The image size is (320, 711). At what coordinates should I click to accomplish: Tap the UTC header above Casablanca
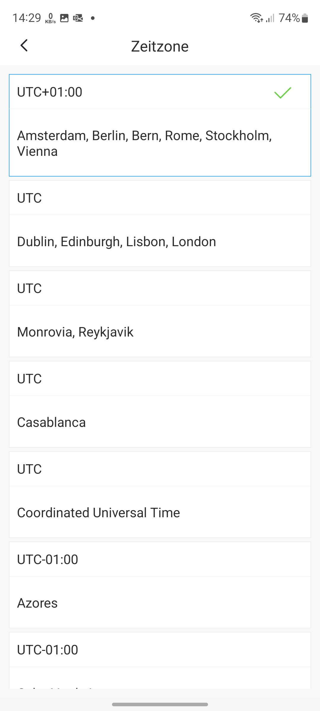pyautogui.click(x=29, y=379)
